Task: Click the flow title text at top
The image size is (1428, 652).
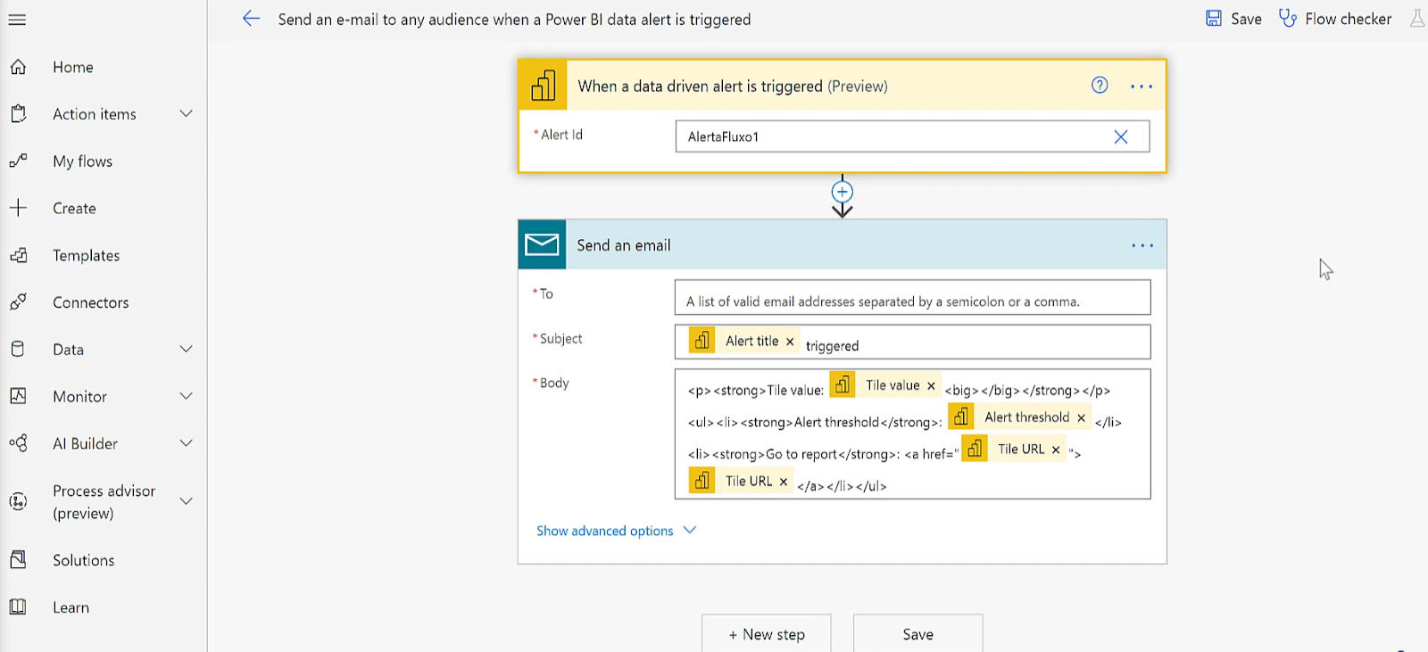Action: click(x=514, y=20)
